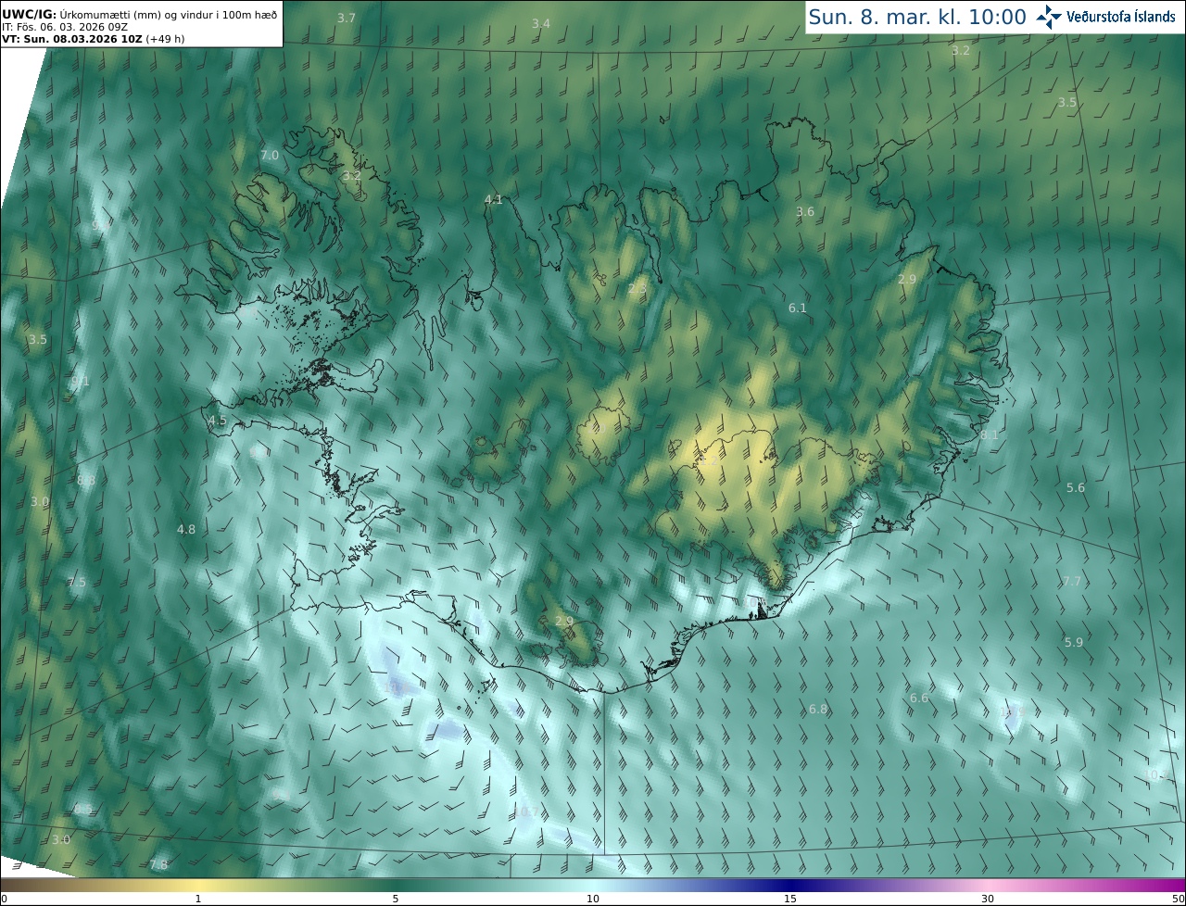Select the 'Sun. 8. mar. kl. 10:00' timestamp
The image size is (1186, 906).
click(917, 17)
